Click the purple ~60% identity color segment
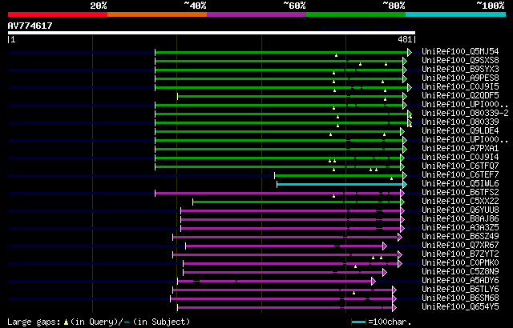The width and height of the screenshot is (513, 328). 256,14
